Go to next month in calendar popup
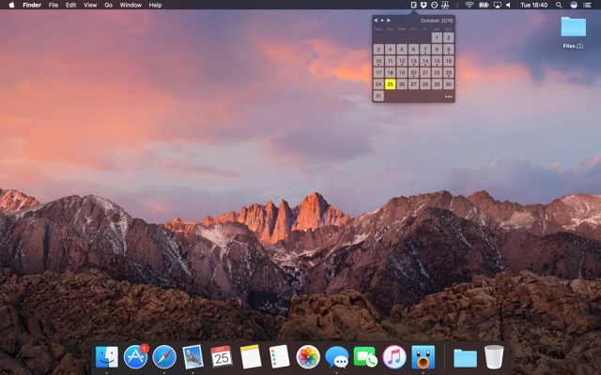The width and height of the screenshot is (601, 375). (388, 21)
